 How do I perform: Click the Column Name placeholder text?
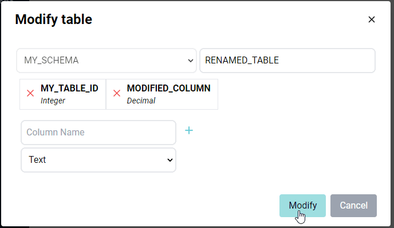[56, 133]
